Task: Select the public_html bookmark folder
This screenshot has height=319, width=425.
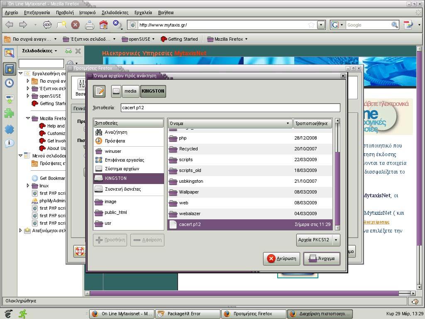Action: click(x=129, y=212)
